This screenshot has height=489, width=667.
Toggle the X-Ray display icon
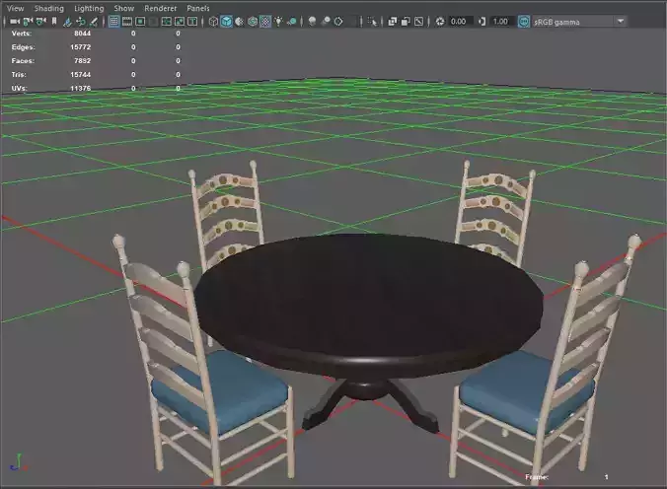[x=392, y=22]
